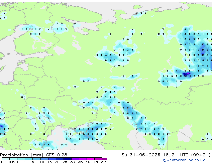
Task: Click the '11' precipitation value on the map
Action: coord(203,50)
